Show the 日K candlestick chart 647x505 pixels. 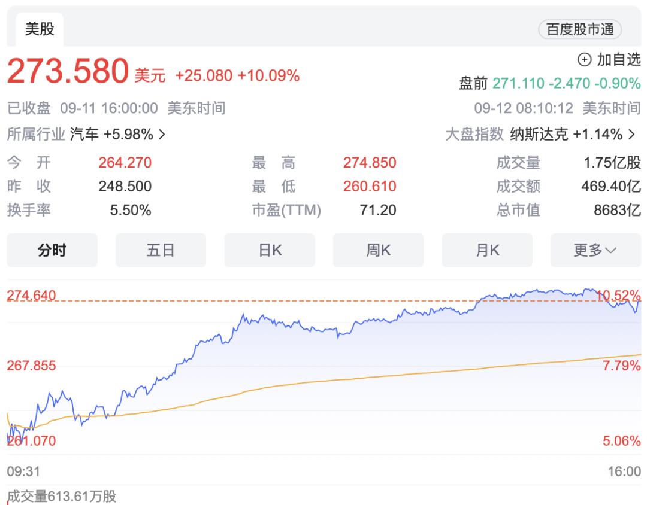point(270,250)
